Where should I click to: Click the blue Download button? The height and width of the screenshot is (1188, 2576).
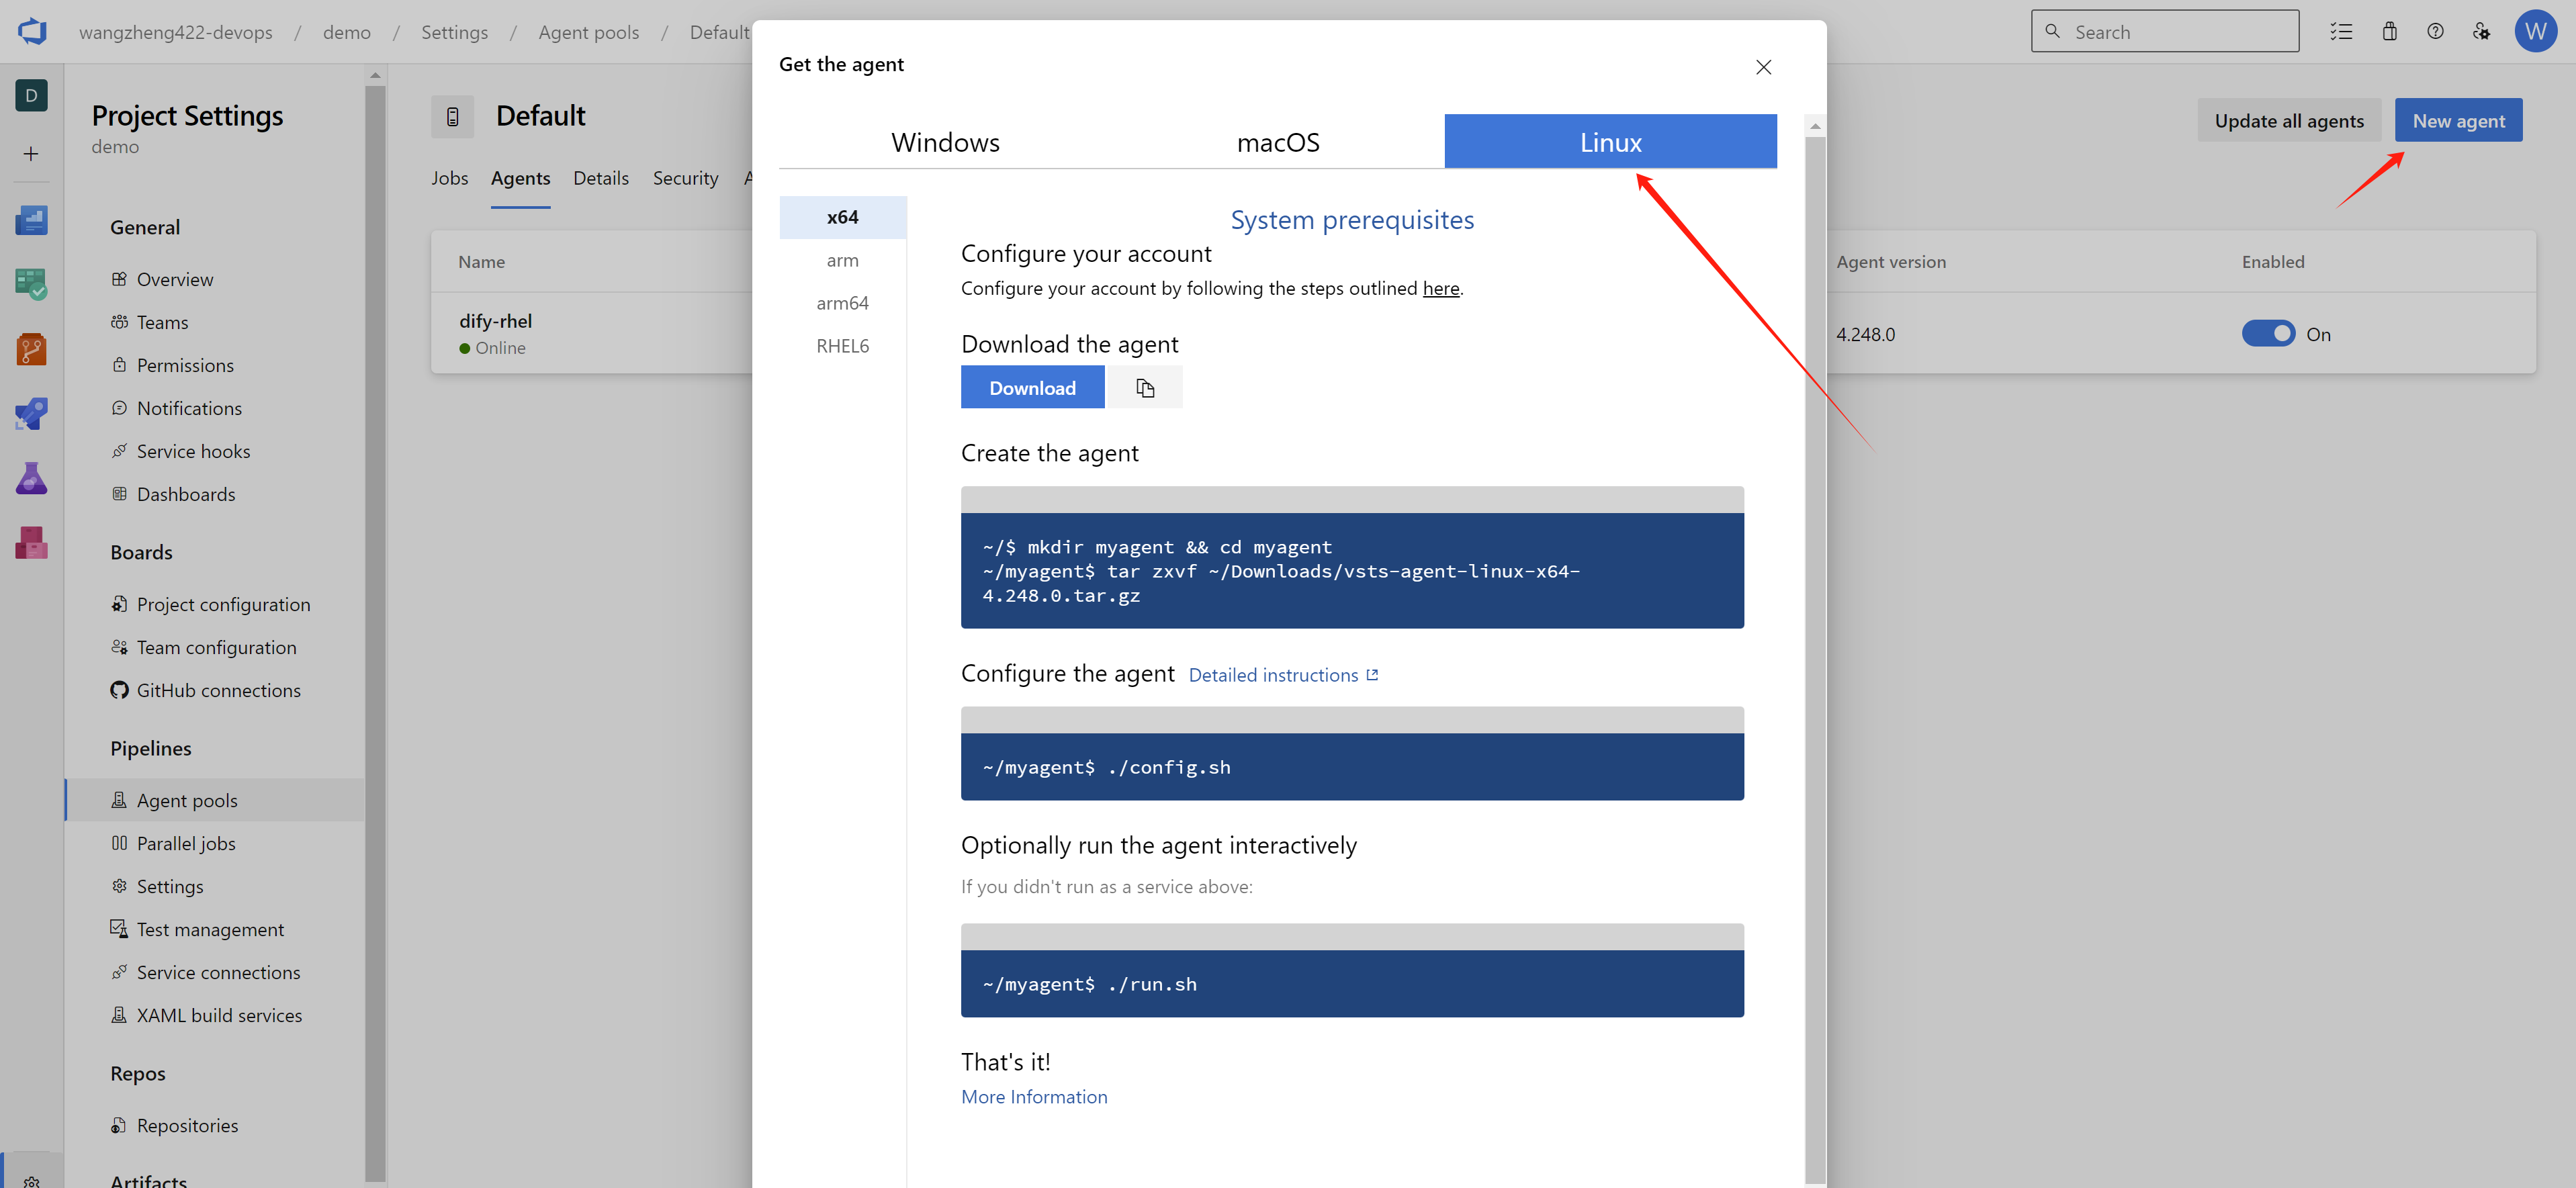1032,388
